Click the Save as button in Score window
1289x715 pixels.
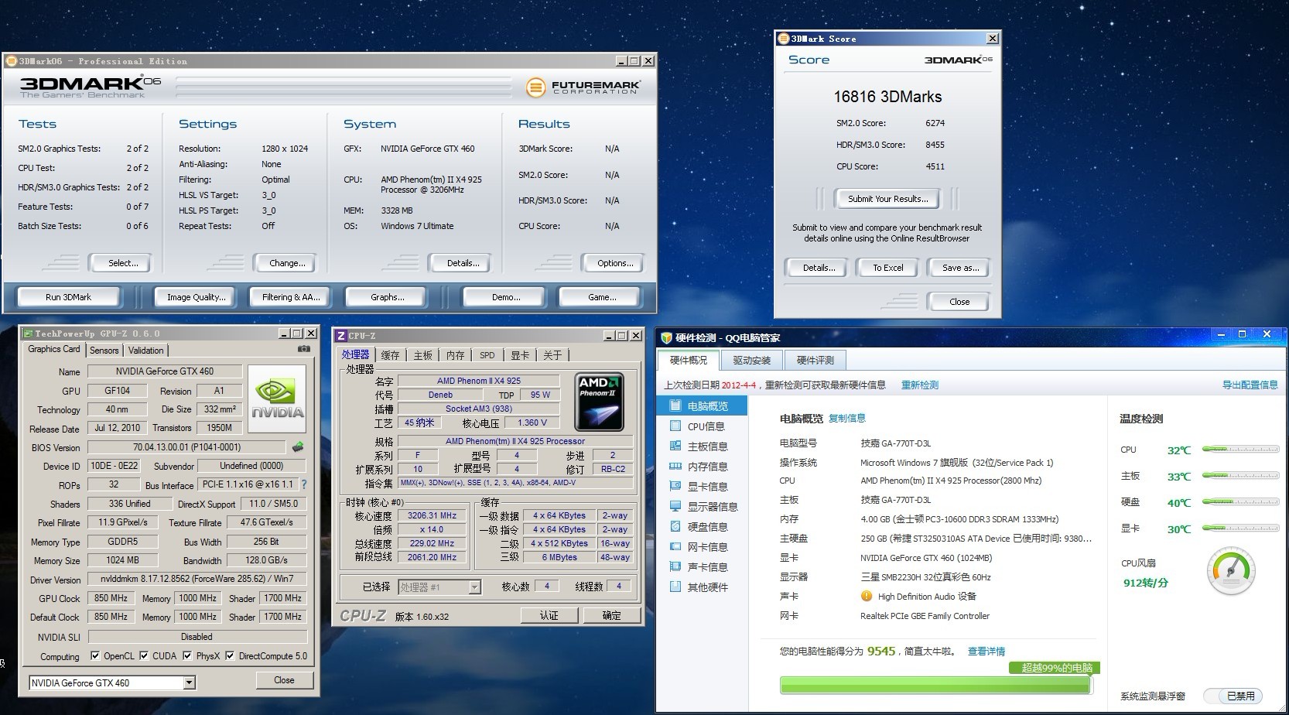click(x=960, y=268)
